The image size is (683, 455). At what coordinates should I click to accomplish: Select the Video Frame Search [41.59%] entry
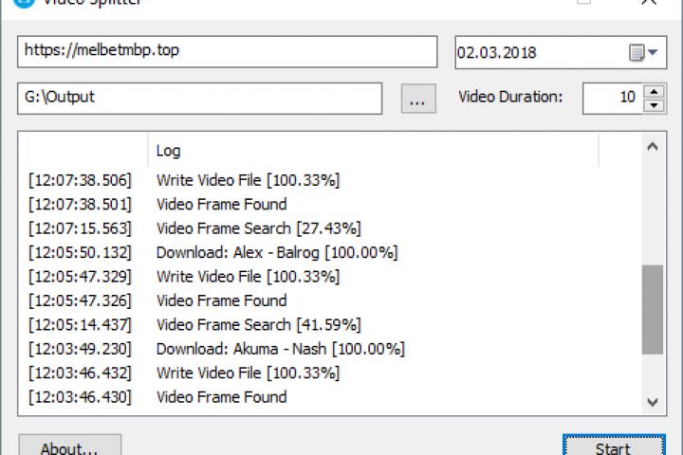(x=258, y=325)
